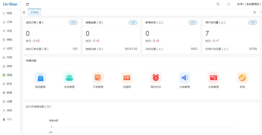Screen dimensions: 262x135
Task: Open 订单 in the sidebar menu
Action: pos(9,22)
